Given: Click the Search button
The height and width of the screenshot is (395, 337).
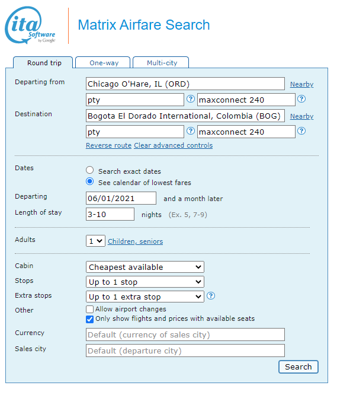Looking at the screenshot, I should click(x=299, y=367).
